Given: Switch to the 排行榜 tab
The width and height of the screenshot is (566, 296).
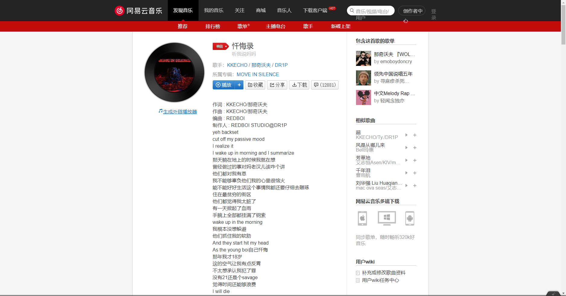Looking at the screenshot, I should [x=213, y=26].
